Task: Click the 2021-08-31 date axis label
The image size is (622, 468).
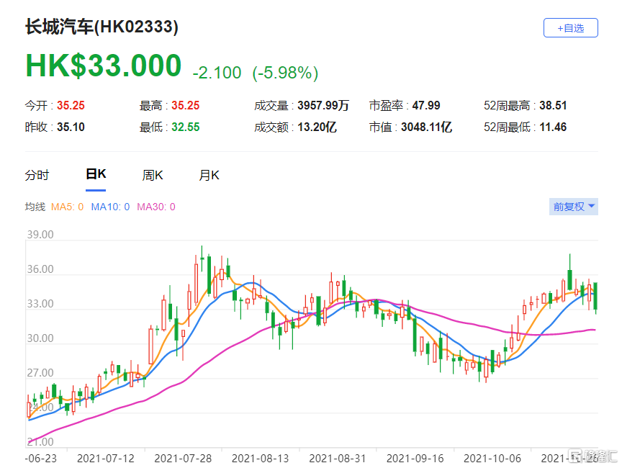Action: [338, 459]
